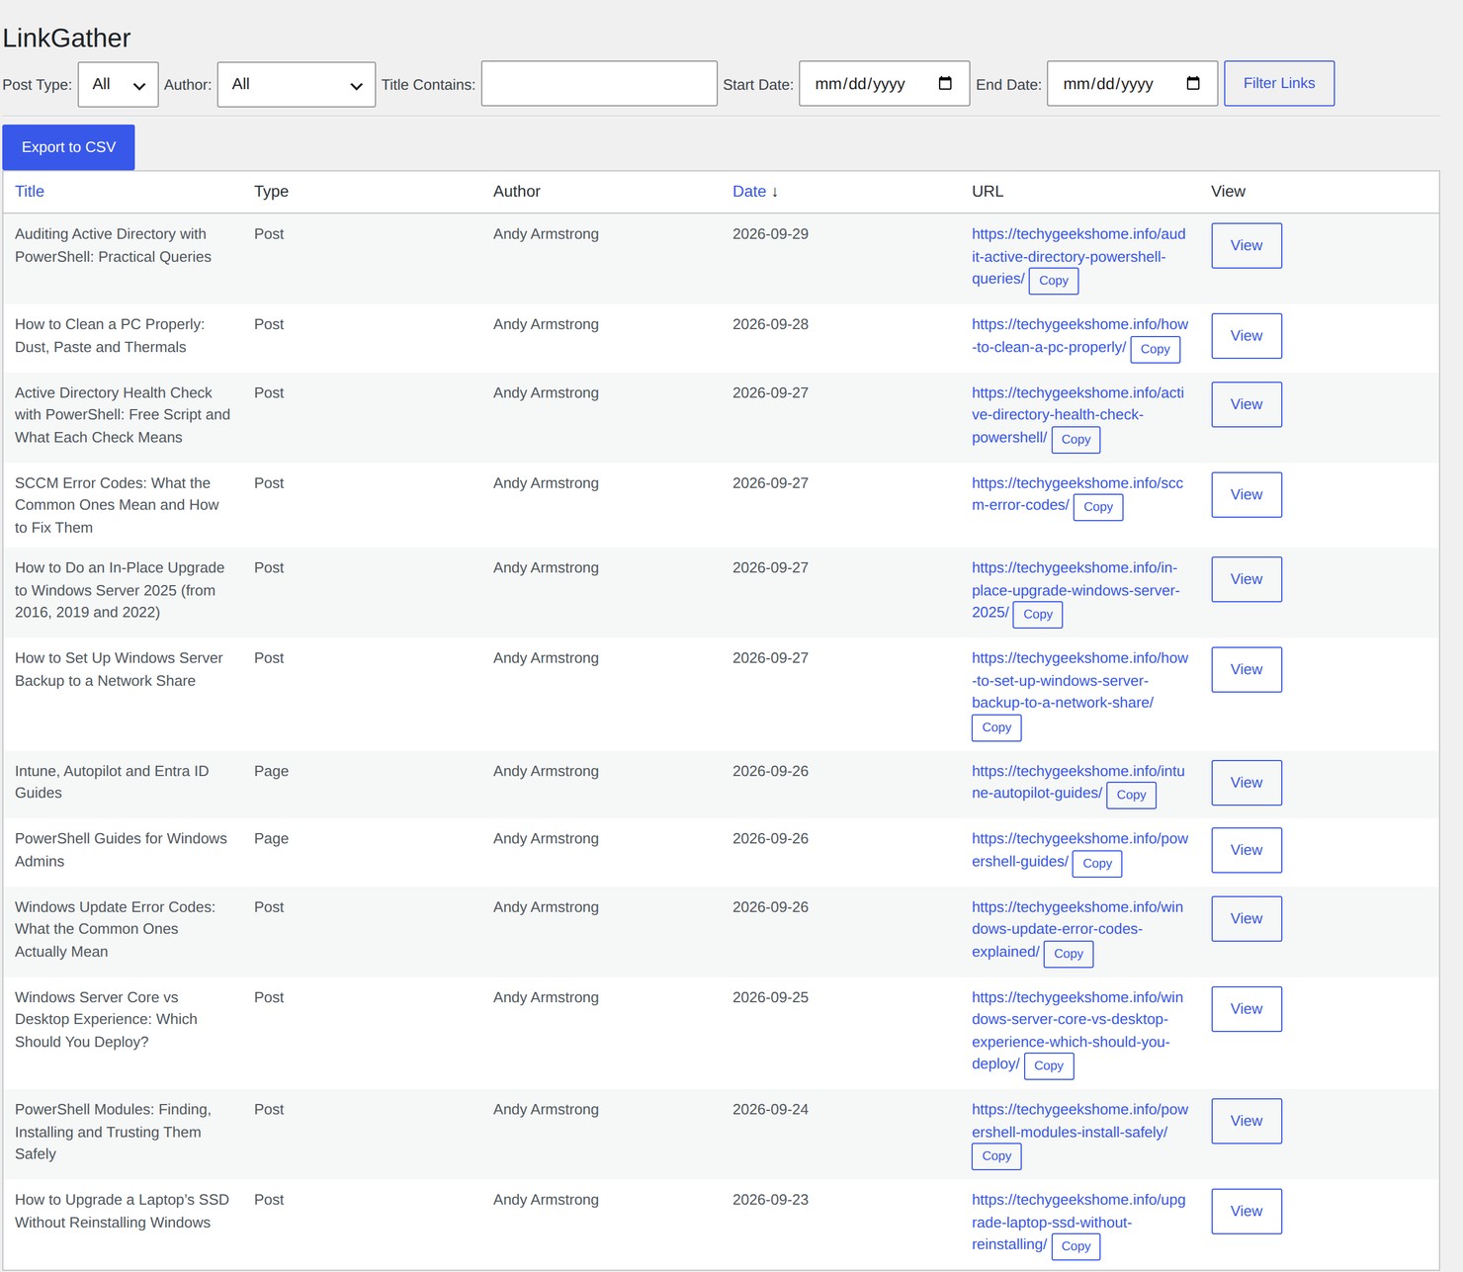Focus the Title Contains text field
Viewport: 1463px width, 1272px height.
pos(599,84)
